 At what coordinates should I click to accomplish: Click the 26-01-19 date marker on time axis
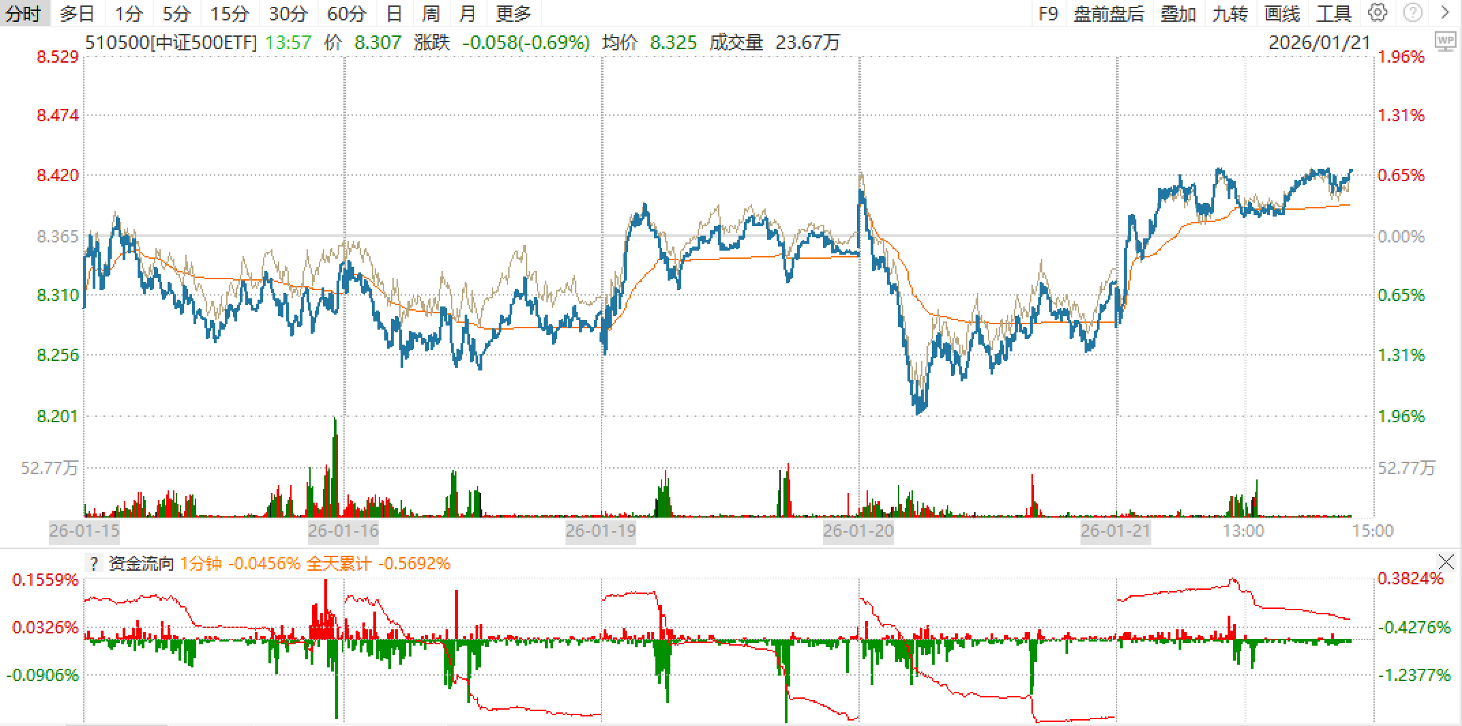pyautogui.click(x=600, y=531)
